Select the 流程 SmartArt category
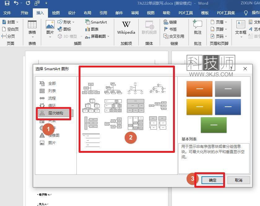Screen dimensions: 260x206 (x=48, y=98)
